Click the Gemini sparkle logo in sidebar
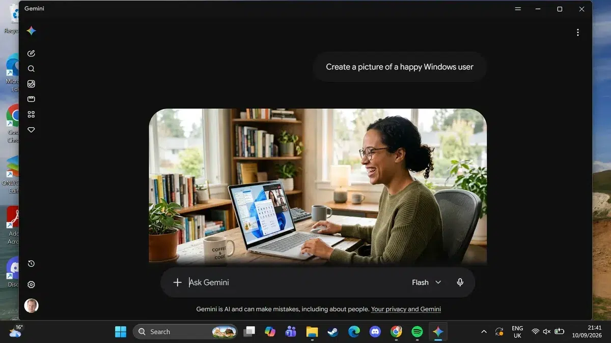Viewport: 611px width, 343px height. (x=31, y=31)
